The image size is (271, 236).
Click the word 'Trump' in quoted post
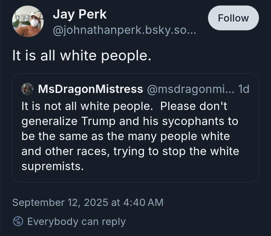coord(98,121)
